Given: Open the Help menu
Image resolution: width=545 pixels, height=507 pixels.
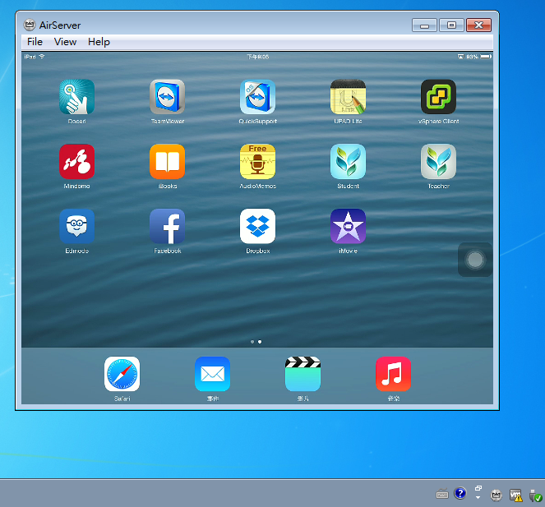Looking at the screenshot, I should (x=99, y=42).
